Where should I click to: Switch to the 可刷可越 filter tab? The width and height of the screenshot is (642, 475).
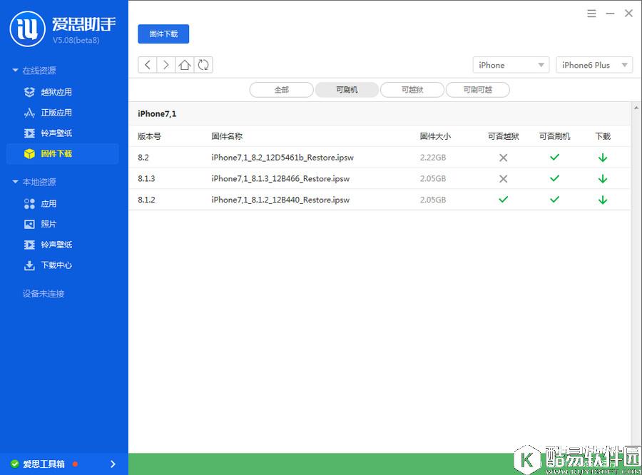(478, 90)
